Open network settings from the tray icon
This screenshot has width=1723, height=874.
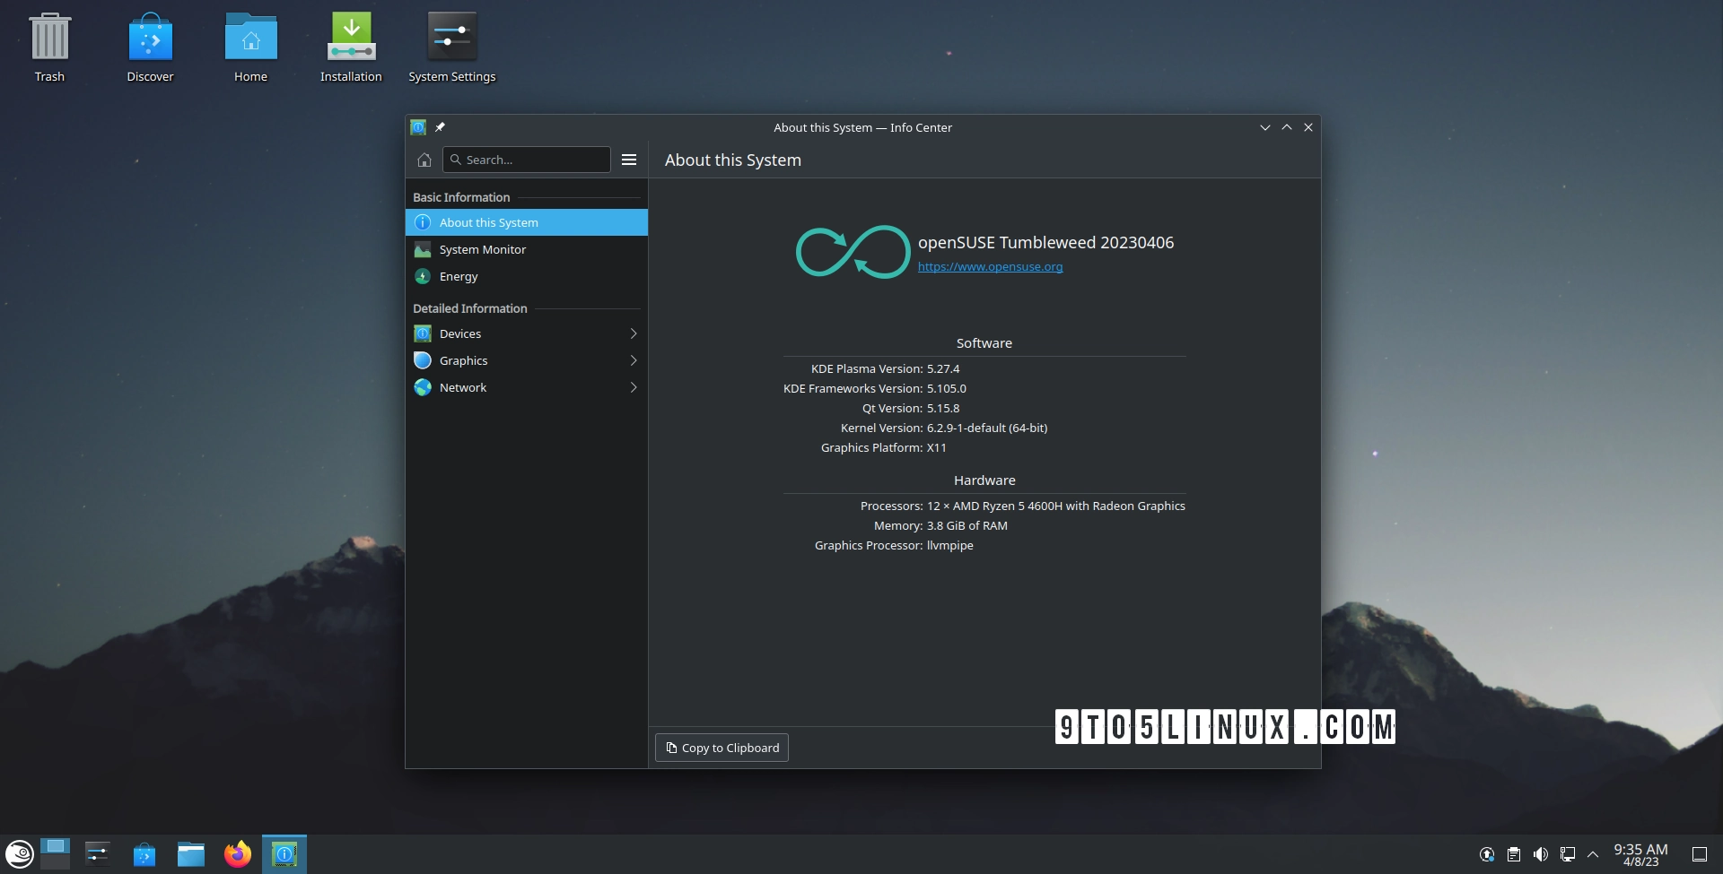tap(1568, 853)
